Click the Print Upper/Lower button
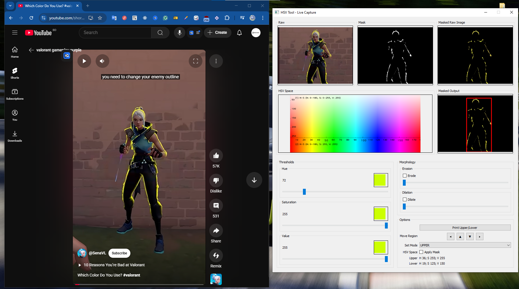This screenshot has height=289, width=519. (465, 228)
